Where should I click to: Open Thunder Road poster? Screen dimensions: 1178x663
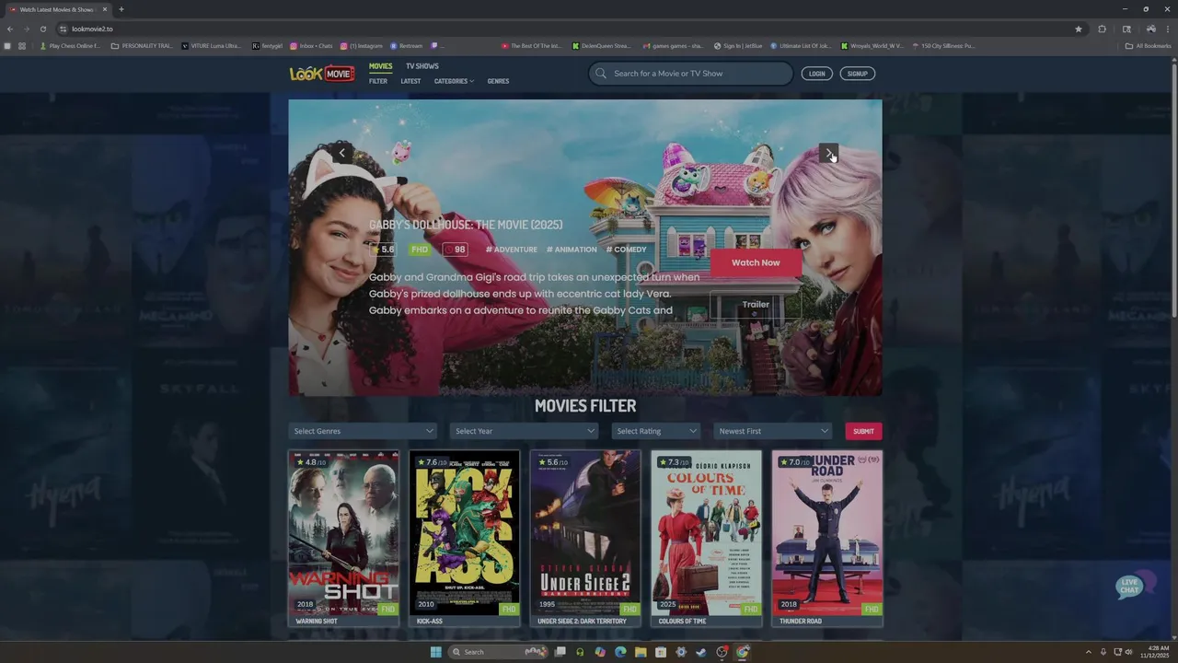(x=826, y=532)
